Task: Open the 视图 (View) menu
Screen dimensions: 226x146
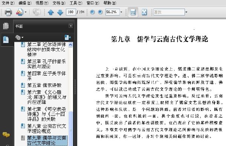Action: pos(42,3)
